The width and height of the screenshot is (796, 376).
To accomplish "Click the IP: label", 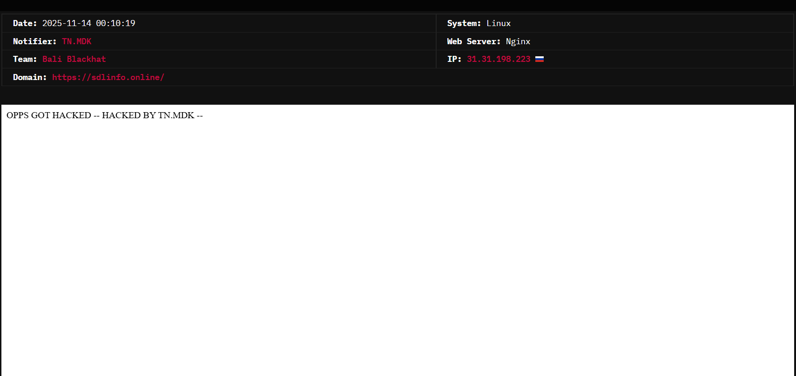I will point(454,59).
